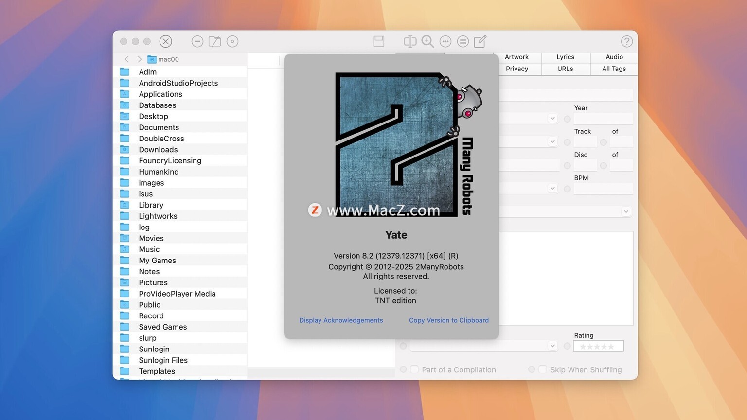This screenshot has height=420, width=747.
Task: Click the circled ellipsis toolbar icon
Action: 445,42
